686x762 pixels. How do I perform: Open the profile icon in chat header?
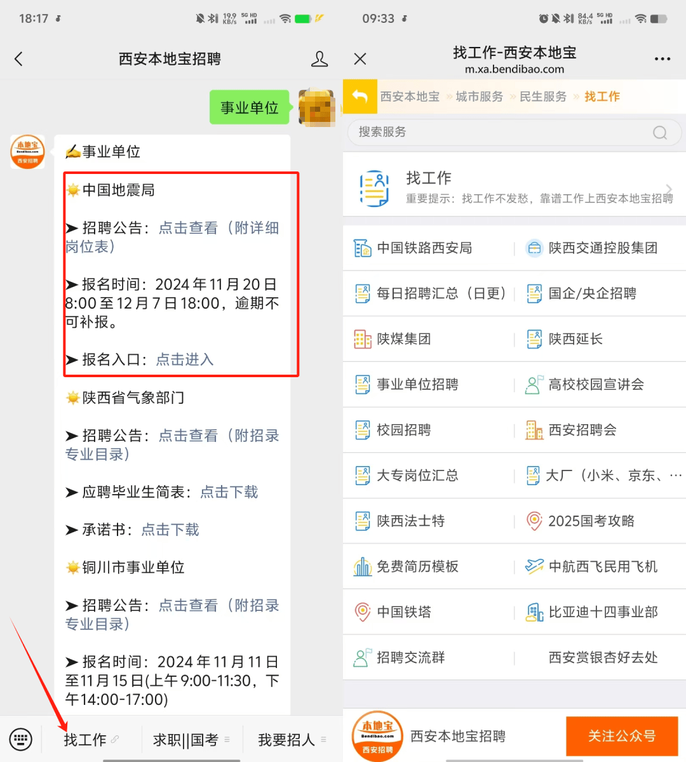319,59
